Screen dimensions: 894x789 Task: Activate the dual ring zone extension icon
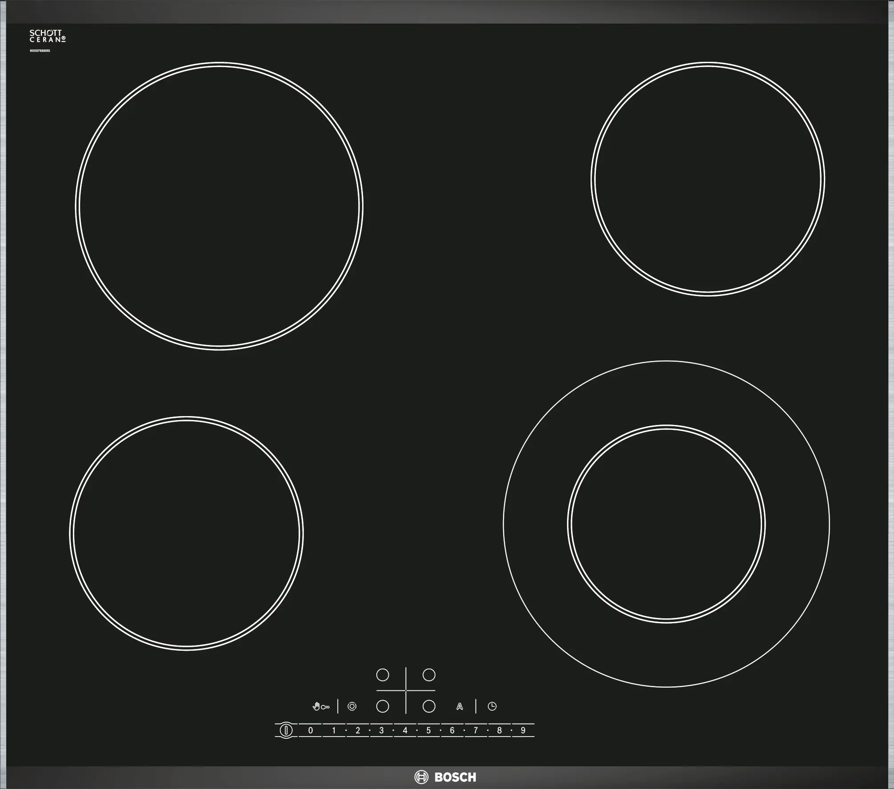click(352, 706)
